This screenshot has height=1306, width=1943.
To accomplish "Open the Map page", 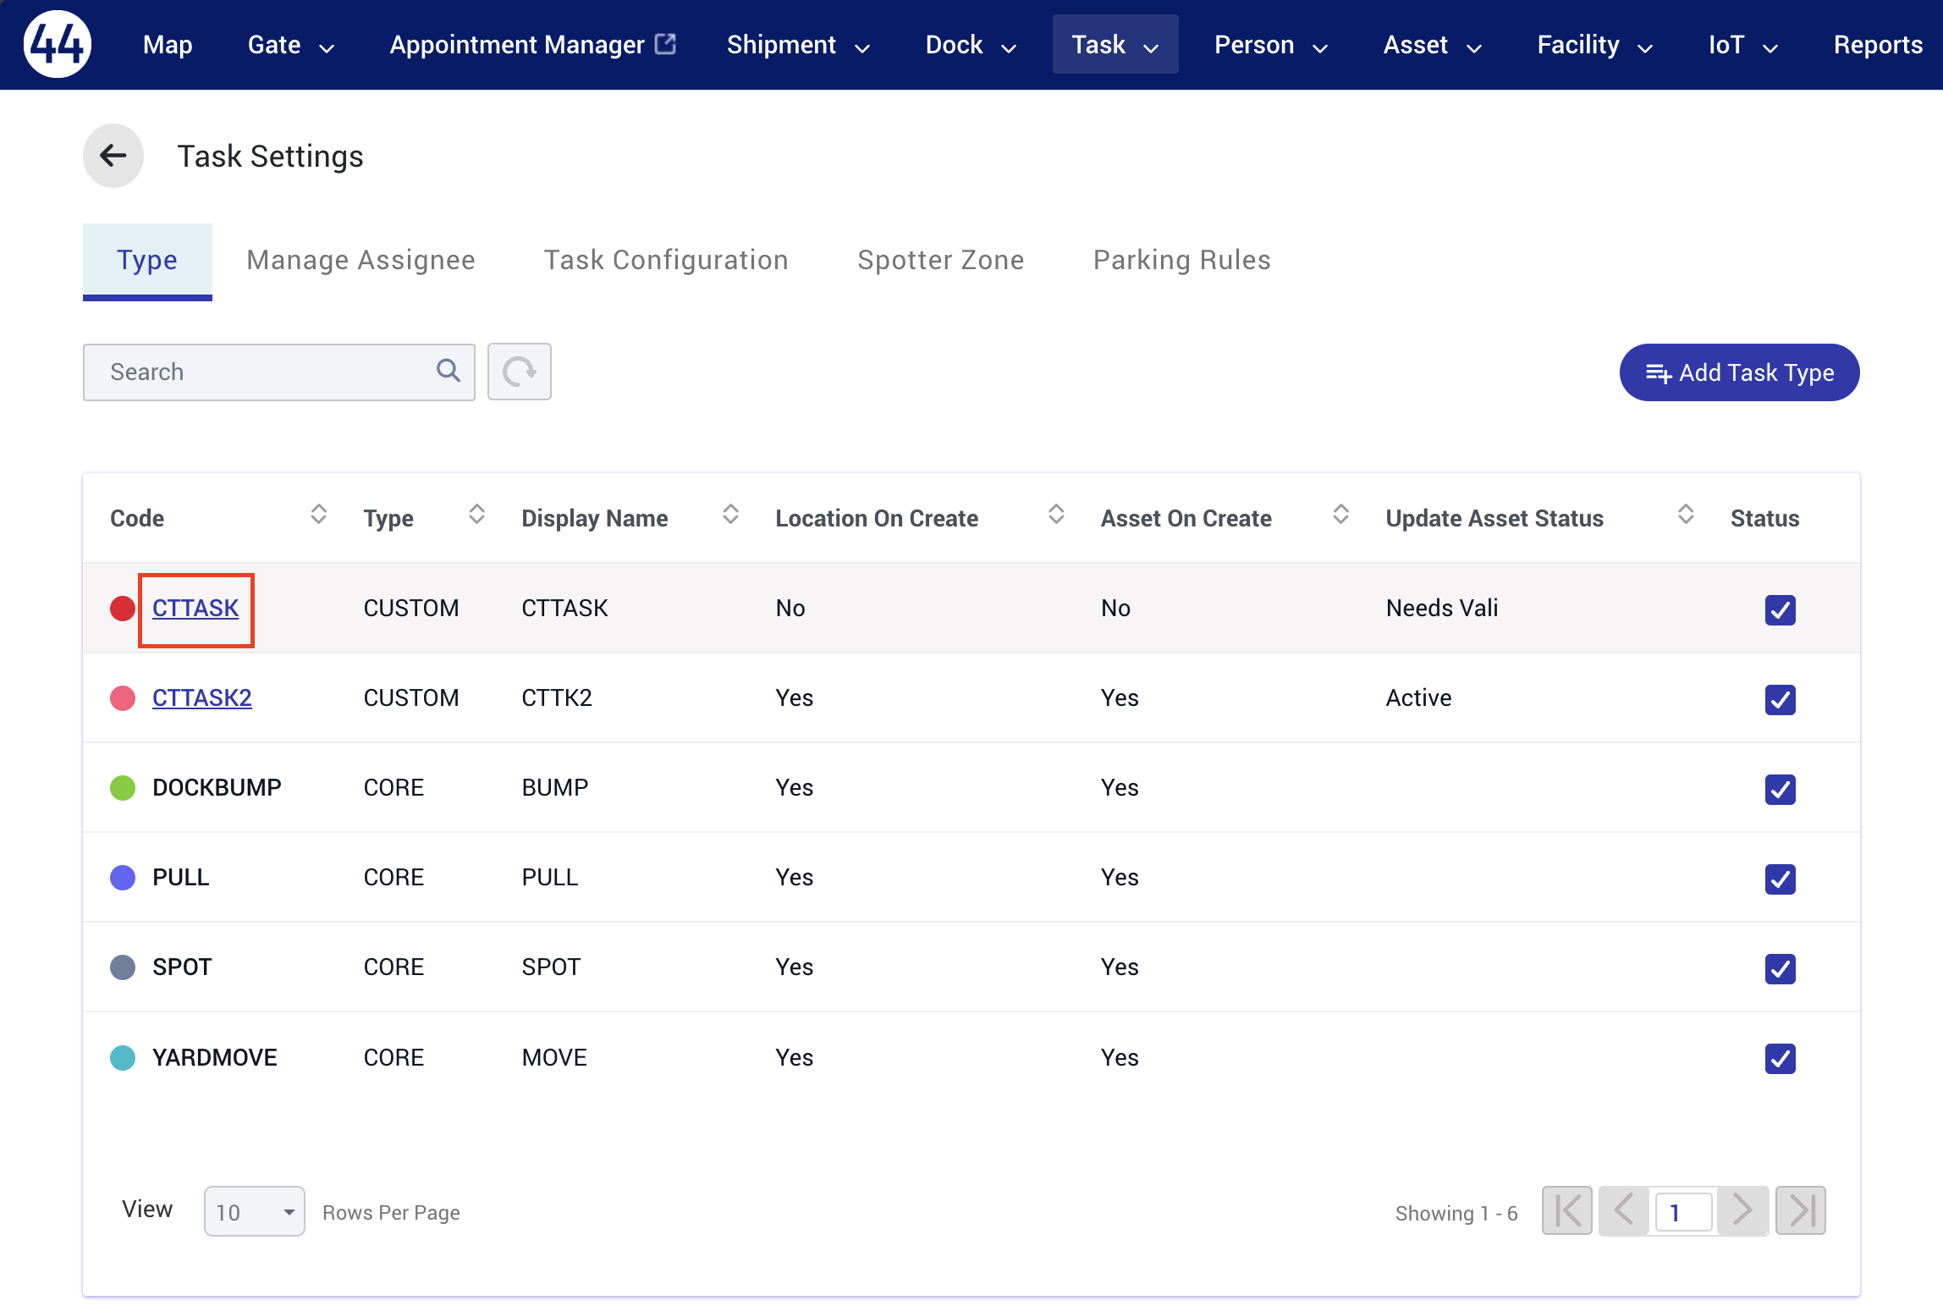I will [x=168, y=45].
